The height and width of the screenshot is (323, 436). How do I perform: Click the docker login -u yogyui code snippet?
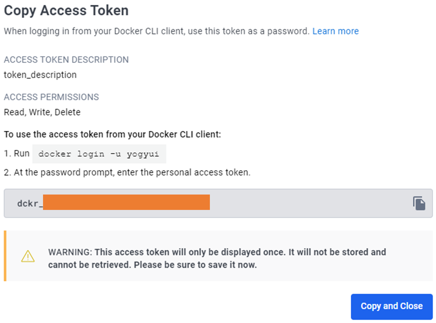(99, 154)
